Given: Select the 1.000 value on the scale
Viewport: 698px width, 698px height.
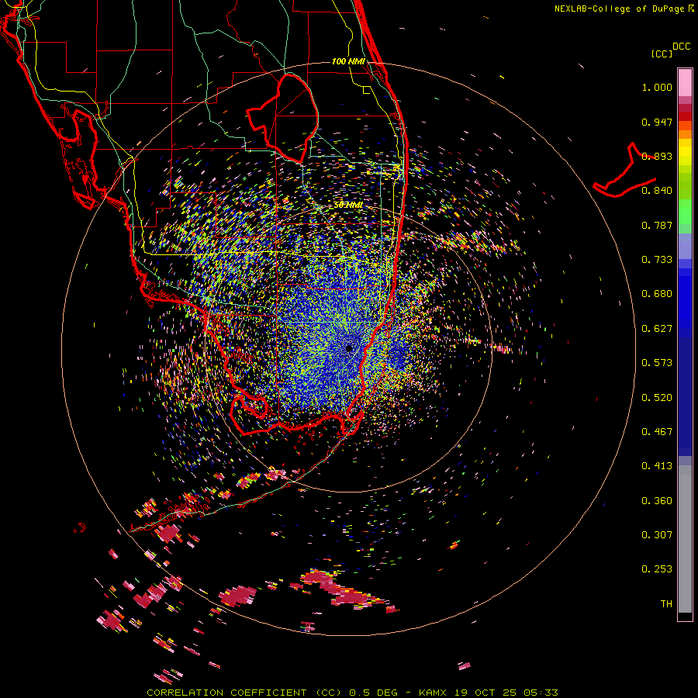Looking at the screenshot, I should (x=657, y=87).
